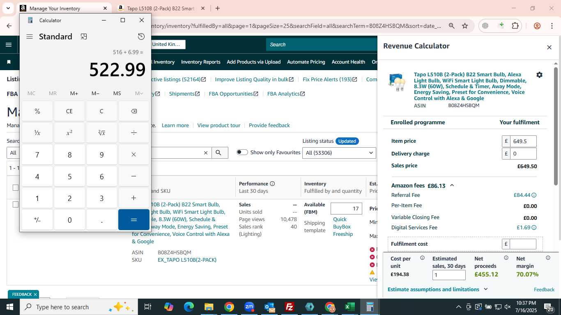Click the reciprocal 1/x key in Calculator
561x315 pixels.
coord(37,133)
